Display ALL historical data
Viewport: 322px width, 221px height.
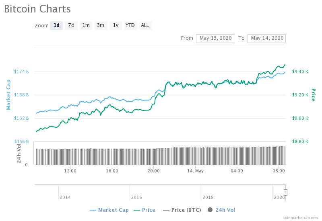145,25
